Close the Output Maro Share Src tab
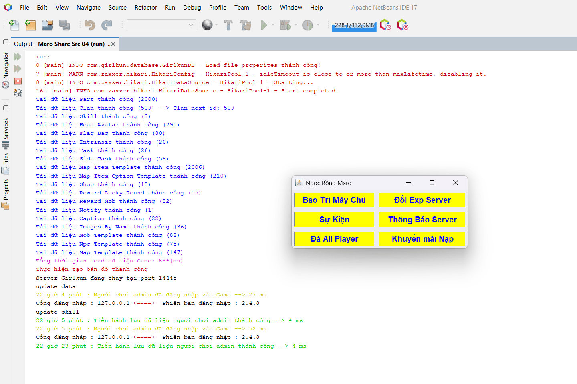The width and height of the screenshot is (577, 384). coord(113,44)
